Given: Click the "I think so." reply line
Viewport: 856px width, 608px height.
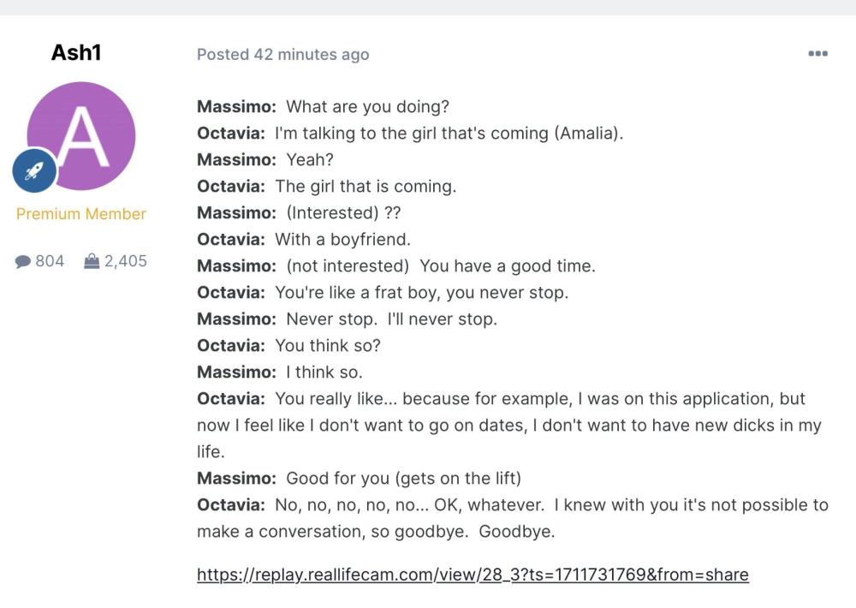Looking at the screenshot, I should (324, 373).
